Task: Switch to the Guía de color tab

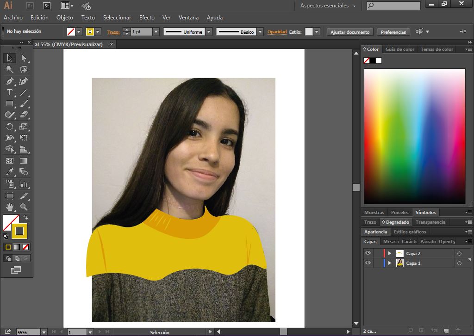Action: (399, 49)
